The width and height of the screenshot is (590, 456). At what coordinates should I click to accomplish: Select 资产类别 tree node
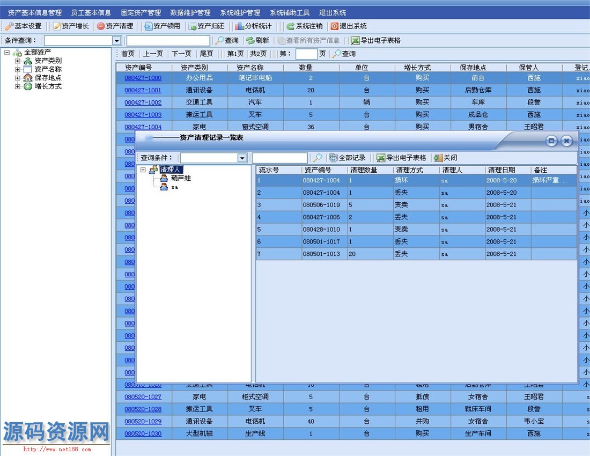click(48, 61)
